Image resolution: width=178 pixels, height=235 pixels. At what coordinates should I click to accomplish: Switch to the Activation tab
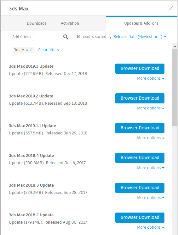point(70,23)
